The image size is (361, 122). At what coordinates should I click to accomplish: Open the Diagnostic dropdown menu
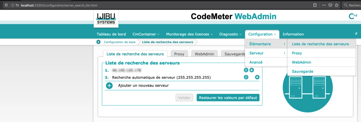230,34
